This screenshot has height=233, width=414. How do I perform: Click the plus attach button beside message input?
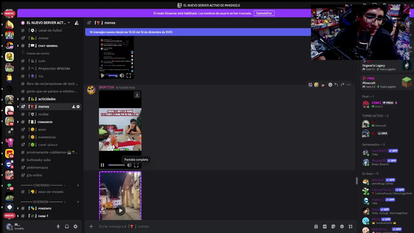click(x=91, y=227)
